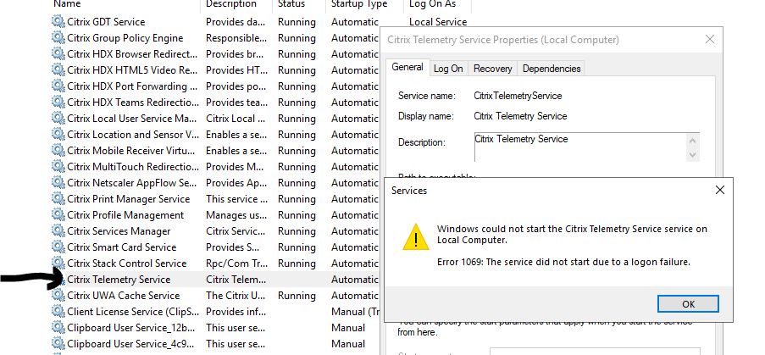Click Running status of Citrix Services Manager
Screen dimensions: 765x355
pos(297,231)
